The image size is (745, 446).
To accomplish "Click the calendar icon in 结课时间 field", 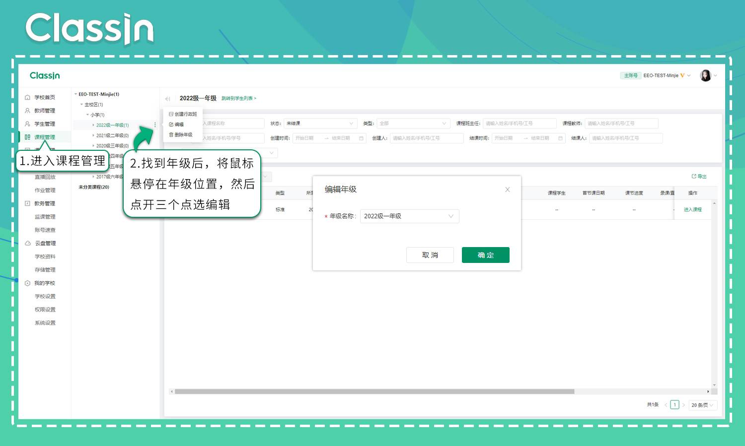I will pos(560,138).
